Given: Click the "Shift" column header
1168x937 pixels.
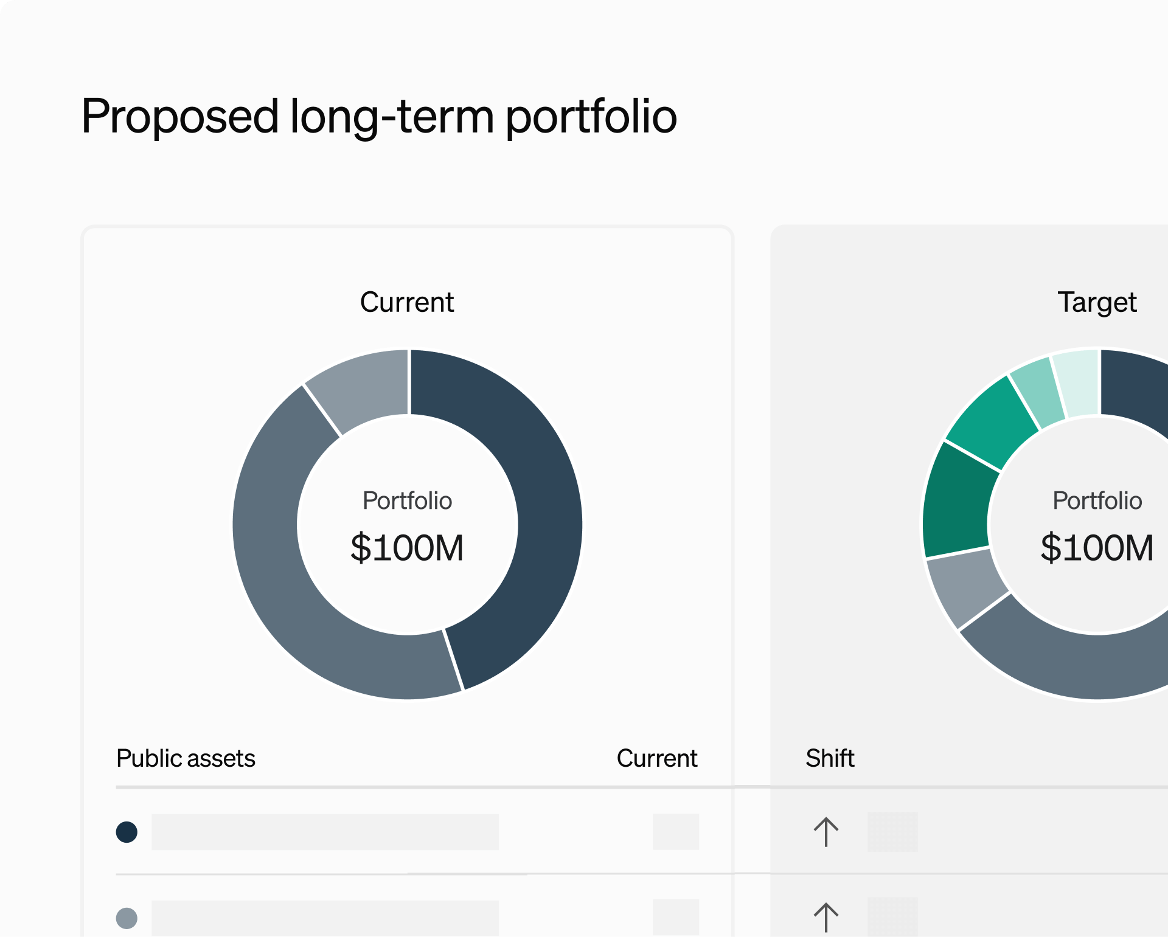Looking at the screenshot, I should coord(830,758).
